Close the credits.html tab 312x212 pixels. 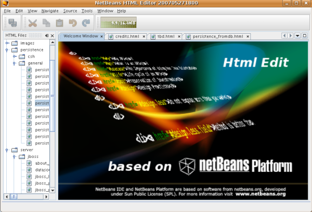click(x=144, y=36)
